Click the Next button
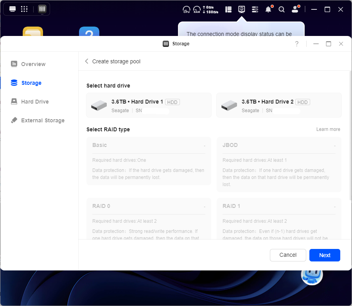Image resolution: width=352 pixels, height=306 pixels. point(325,255)
